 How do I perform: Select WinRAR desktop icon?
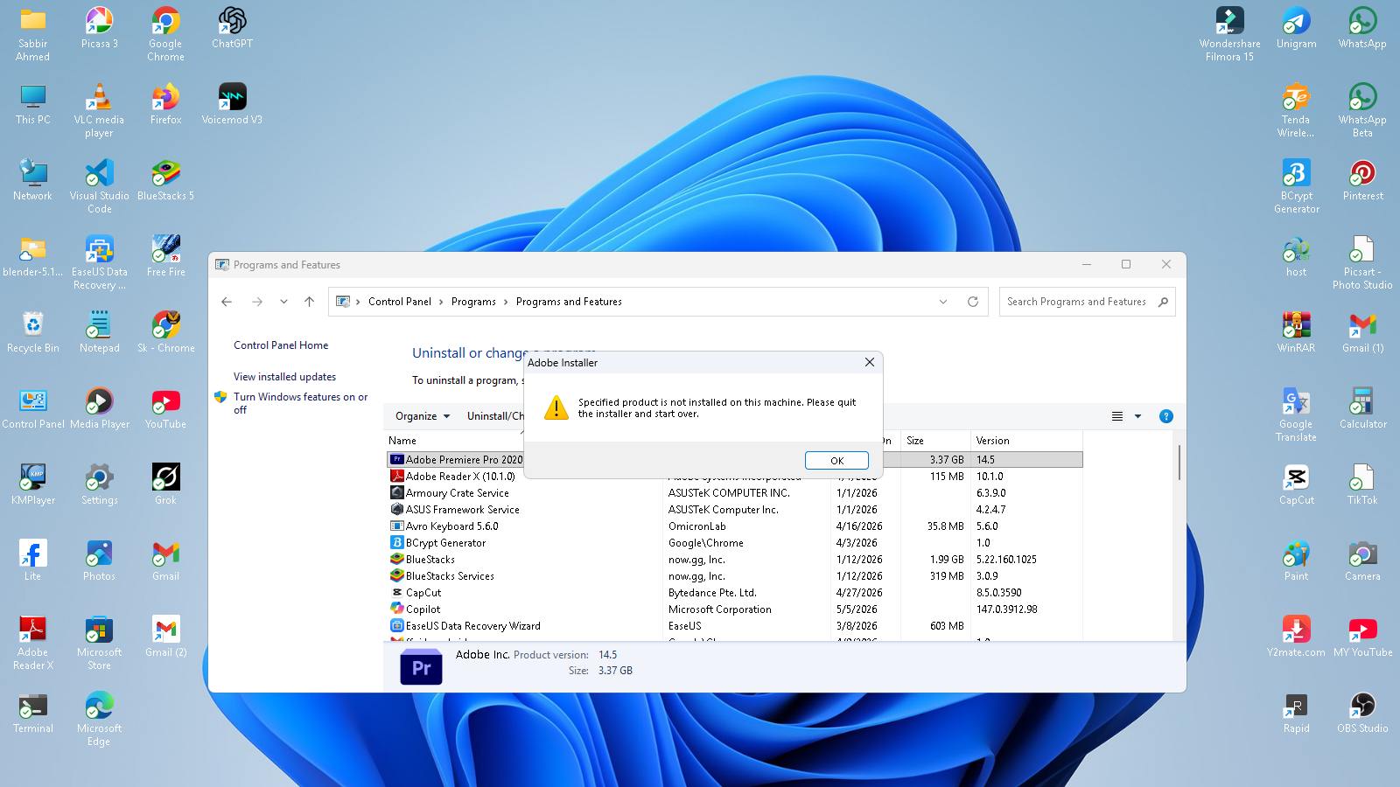pyautogui.click(x=1296, y=332)
